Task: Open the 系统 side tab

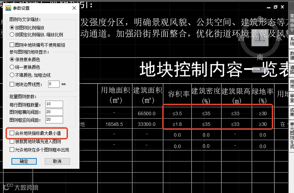Action: pos(292,41)
